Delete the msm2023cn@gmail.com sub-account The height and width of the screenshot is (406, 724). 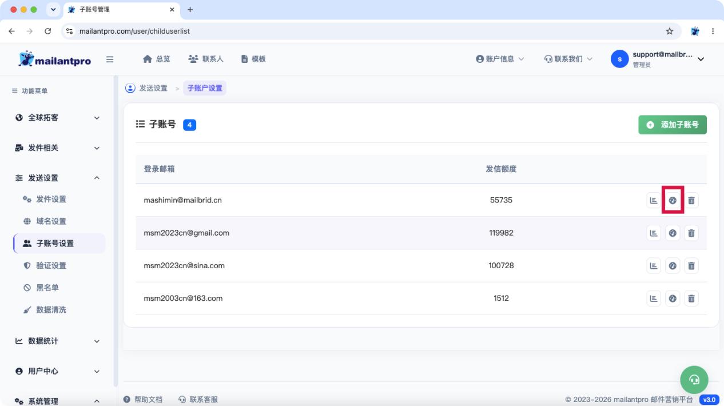(x=691, y=233)
